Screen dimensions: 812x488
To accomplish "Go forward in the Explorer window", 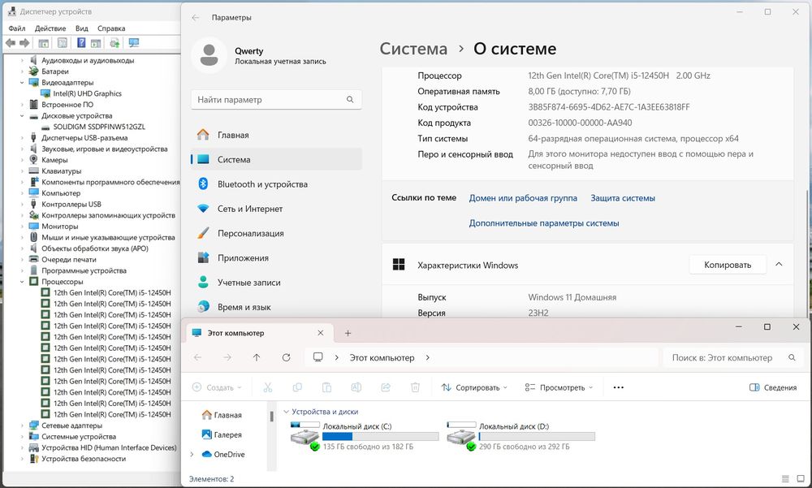I will click(x=227, y=357).
